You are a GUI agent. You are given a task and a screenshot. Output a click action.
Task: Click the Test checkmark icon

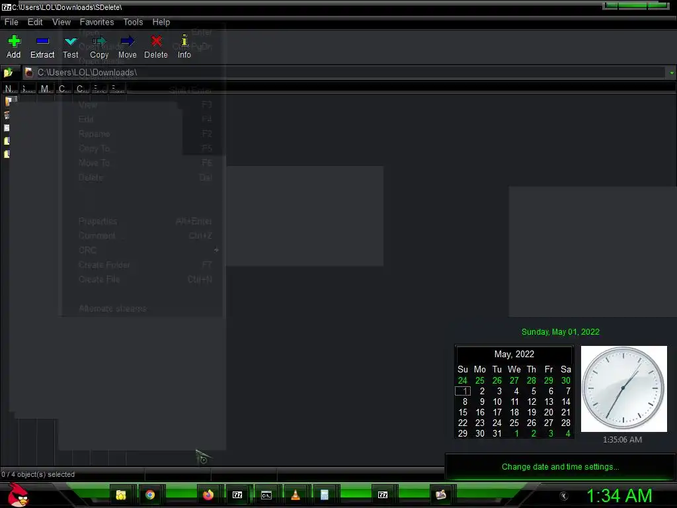point(70,42)
